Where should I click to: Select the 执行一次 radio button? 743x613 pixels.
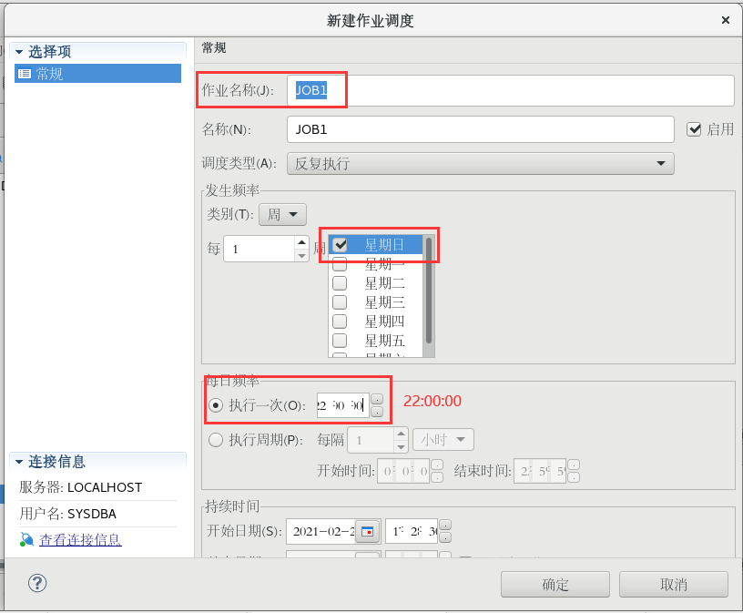point(216,405)
